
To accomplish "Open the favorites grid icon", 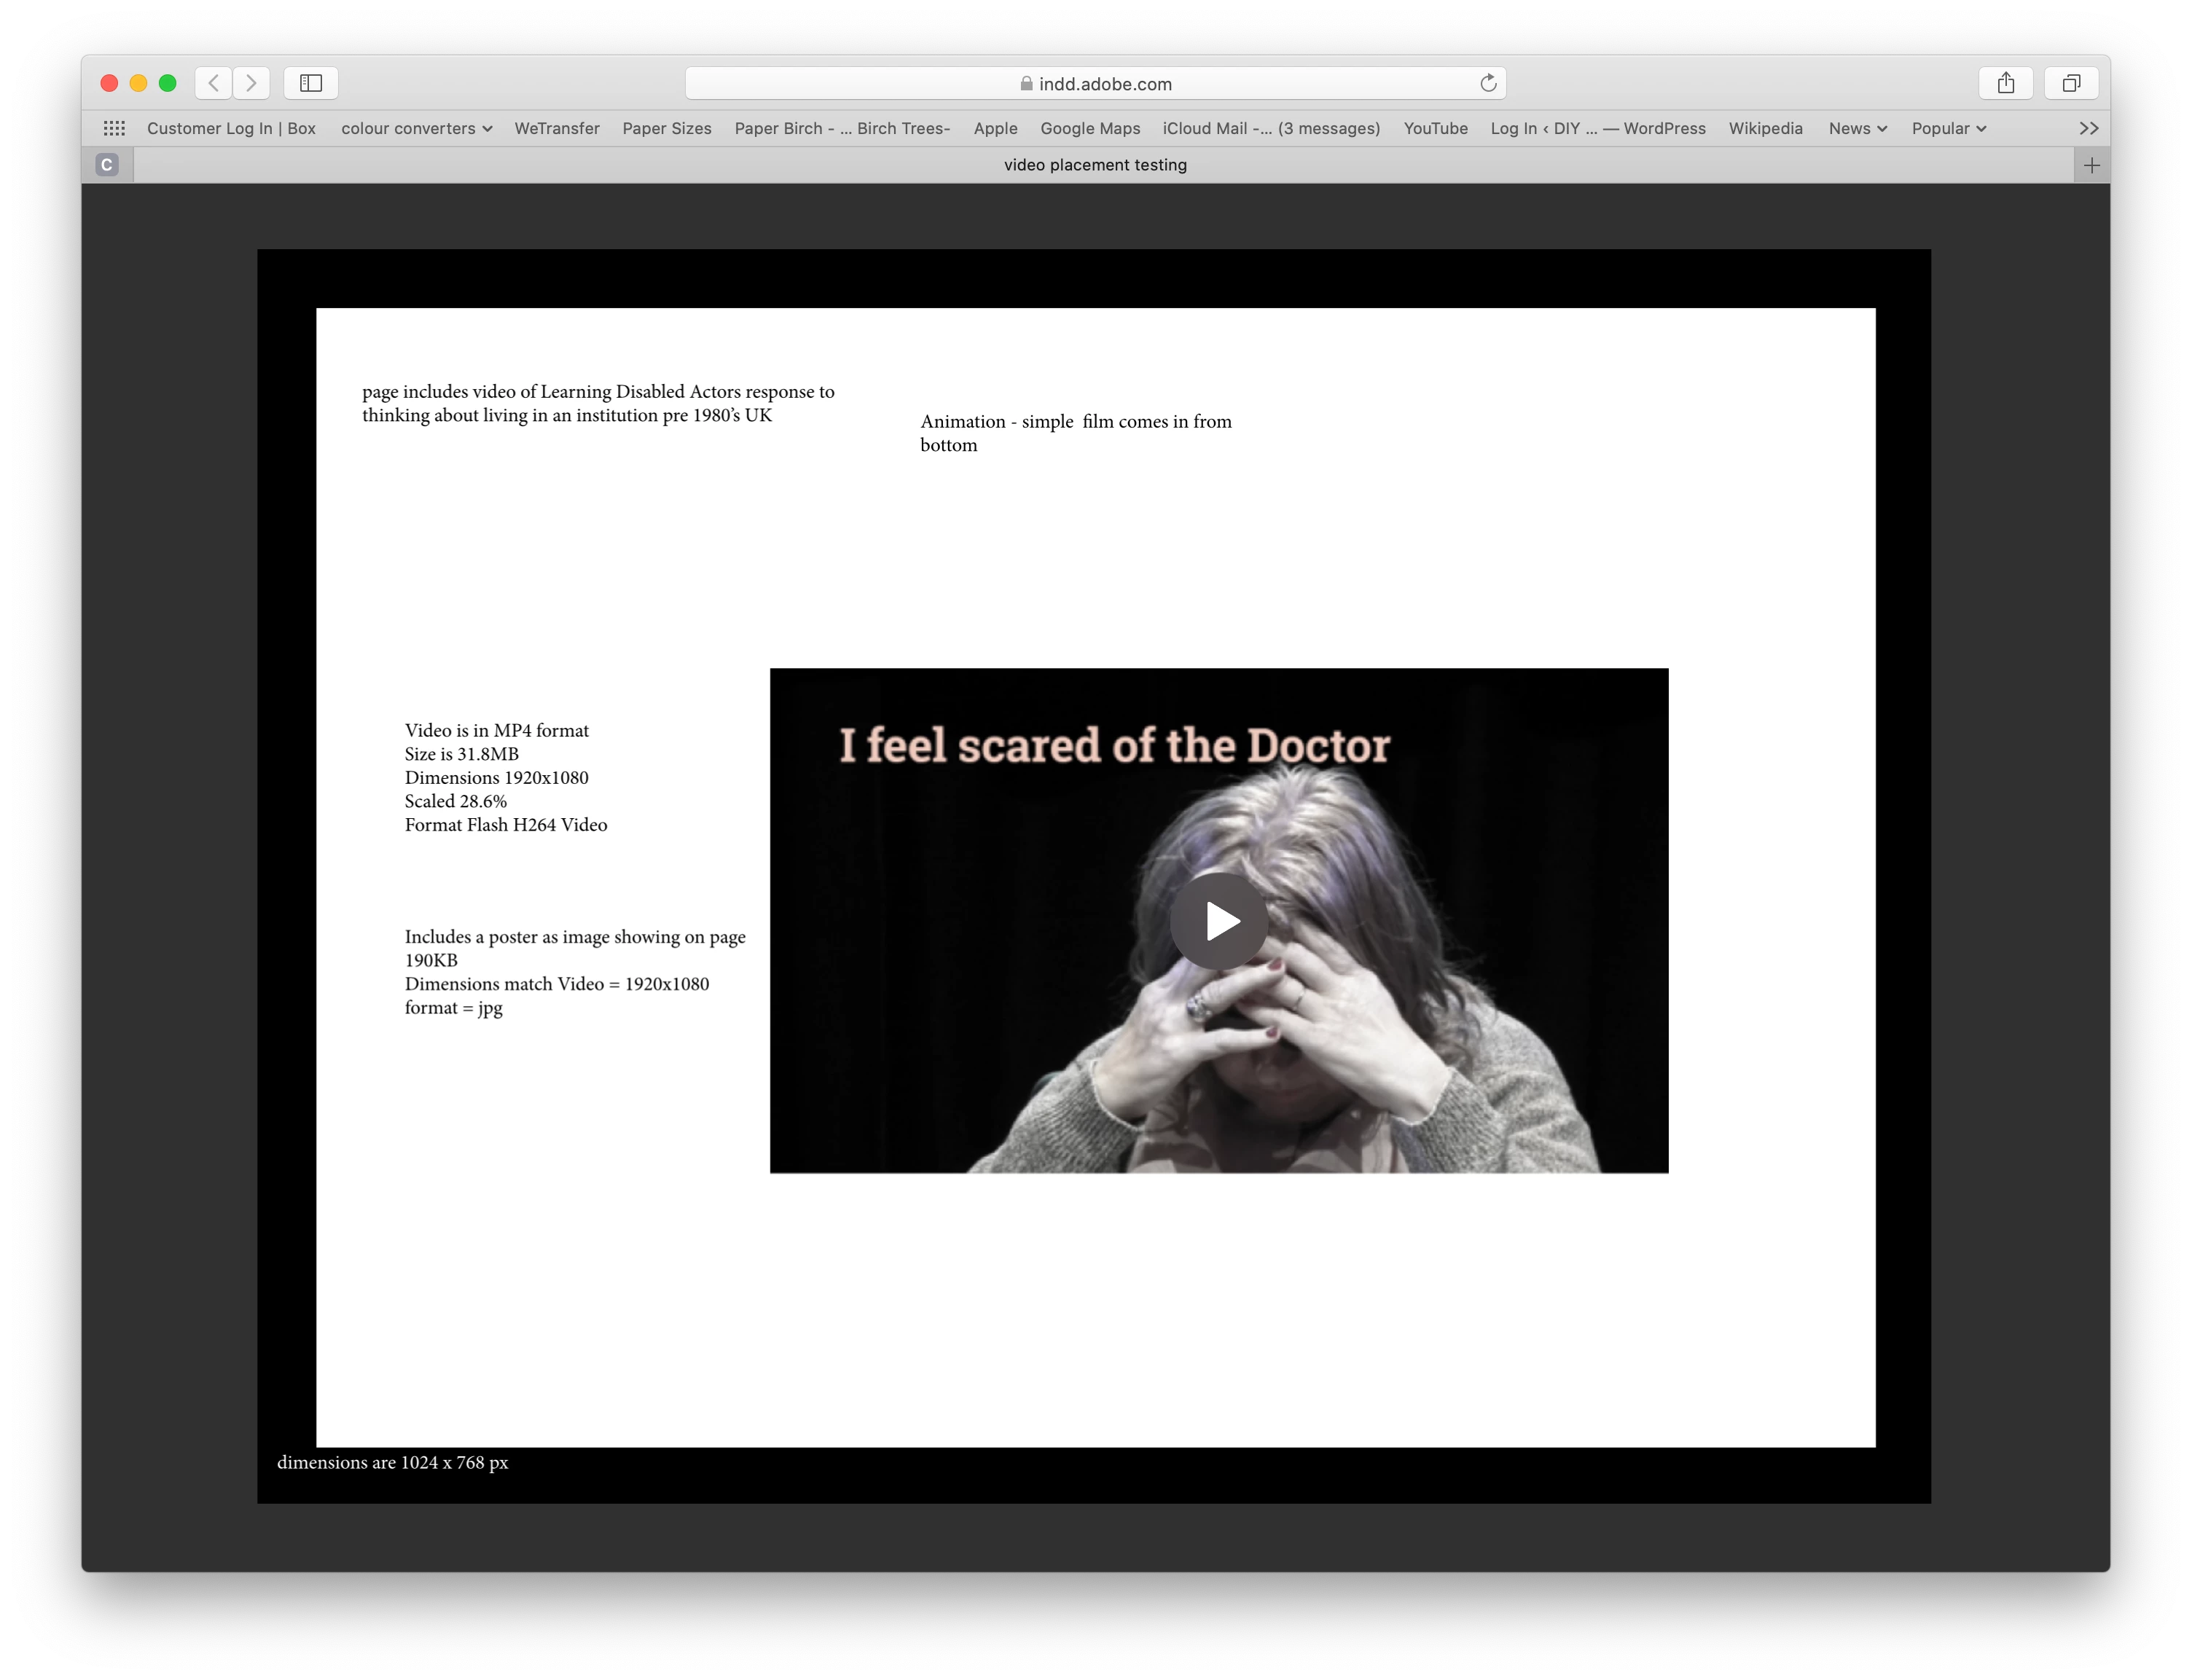I will [114, 128].
